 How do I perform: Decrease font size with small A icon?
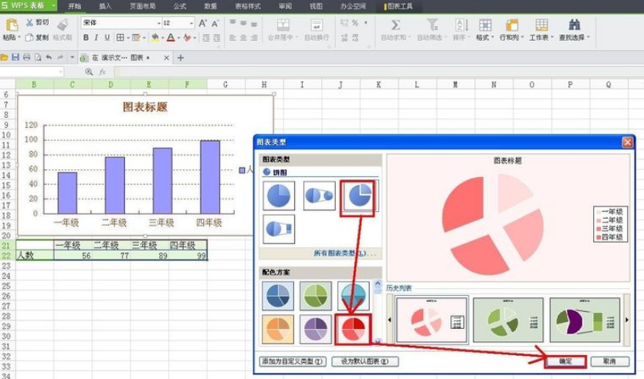pyautogui.click(x=215, y=23)
